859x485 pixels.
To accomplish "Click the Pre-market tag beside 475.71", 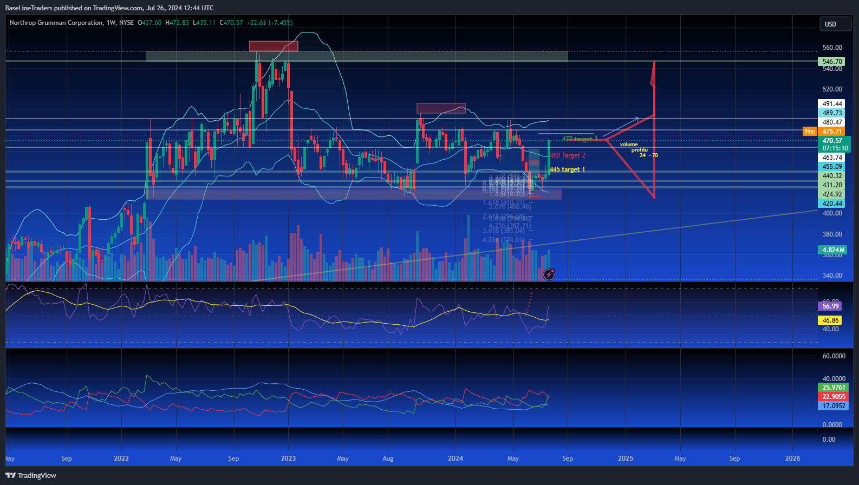I will tap(809, 132).
